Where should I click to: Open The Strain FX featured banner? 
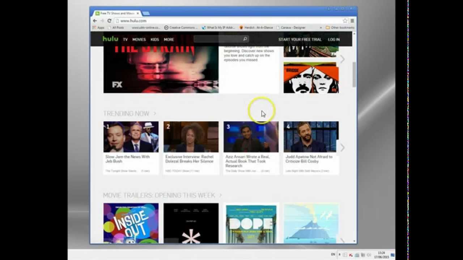[x=161, y=69]
